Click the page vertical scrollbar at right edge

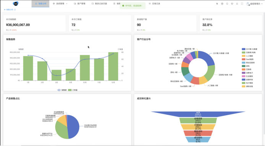click(264, 73)
